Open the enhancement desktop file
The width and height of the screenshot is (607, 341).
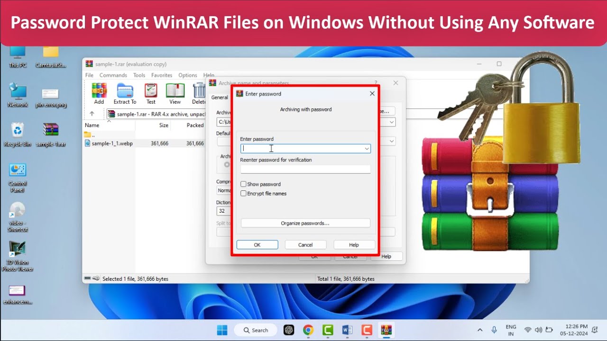point(18,295)
